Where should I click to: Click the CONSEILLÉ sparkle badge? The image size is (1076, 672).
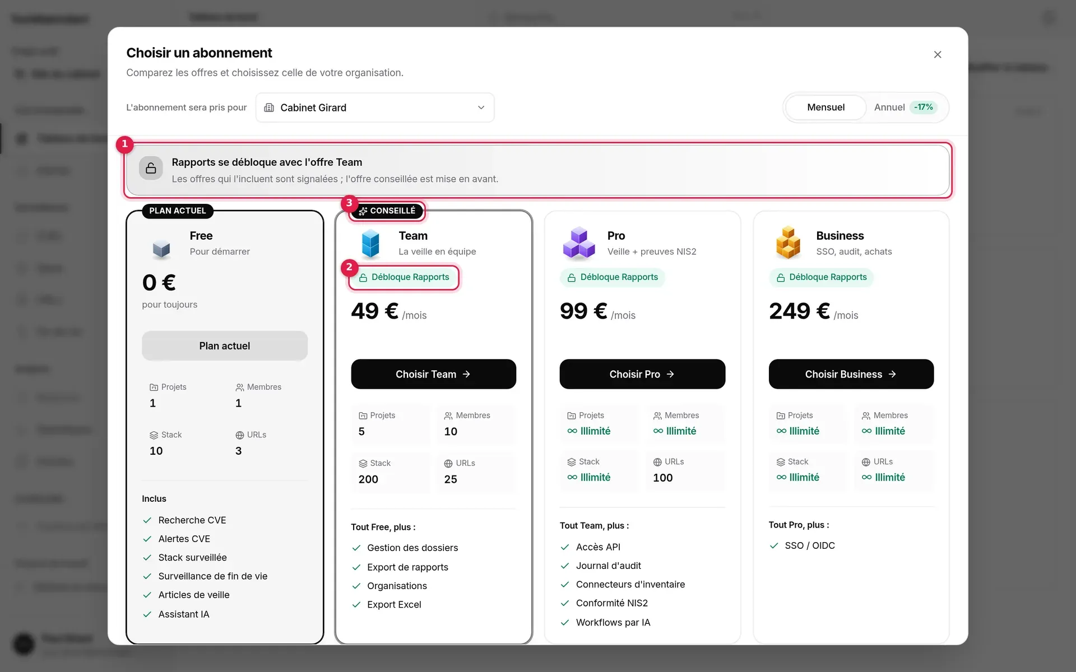point(387,211)
